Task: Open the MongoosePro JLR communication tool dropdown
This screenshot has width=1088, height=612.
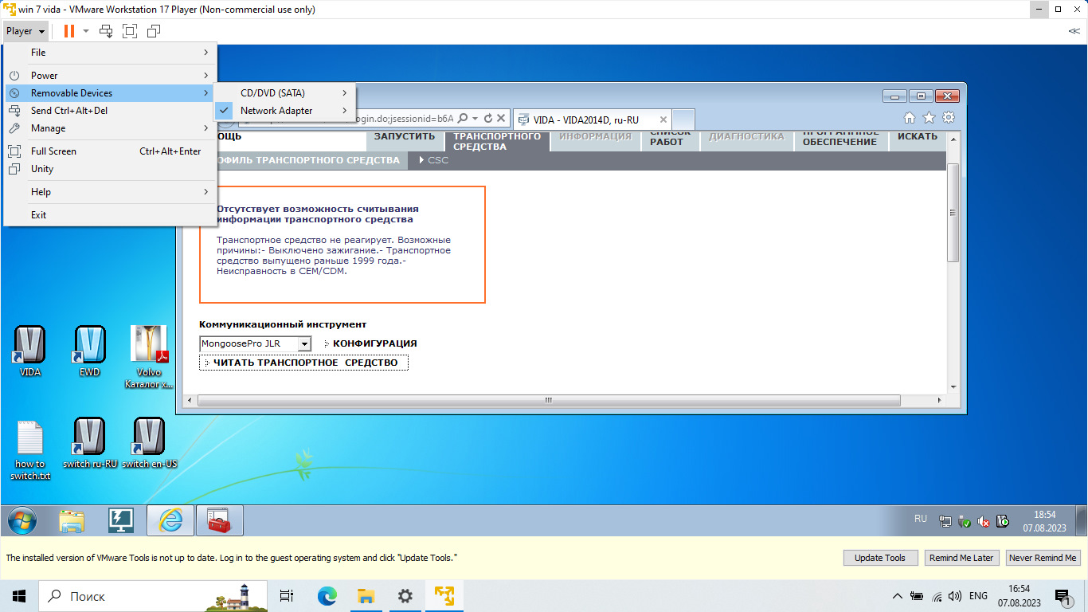Action: (x=303, y=344)
